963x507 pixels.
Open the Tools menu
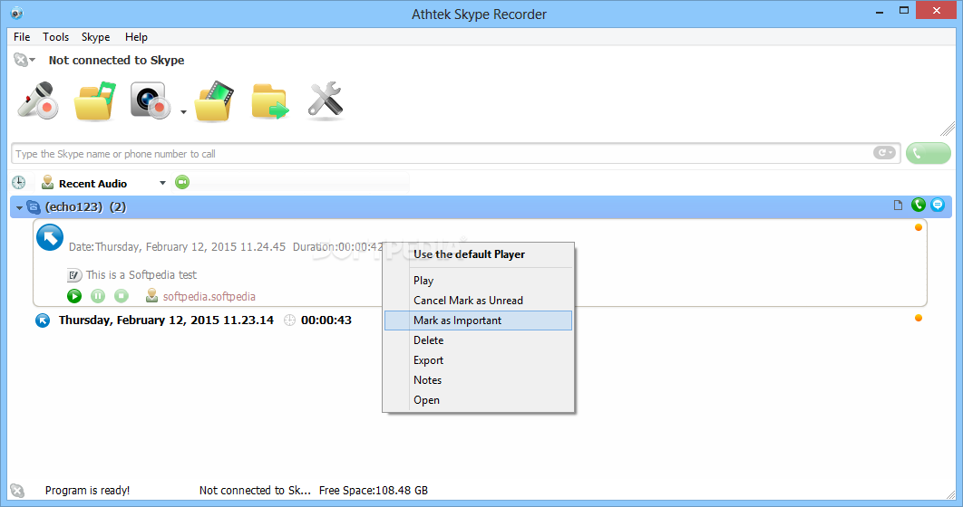(55, 37)
